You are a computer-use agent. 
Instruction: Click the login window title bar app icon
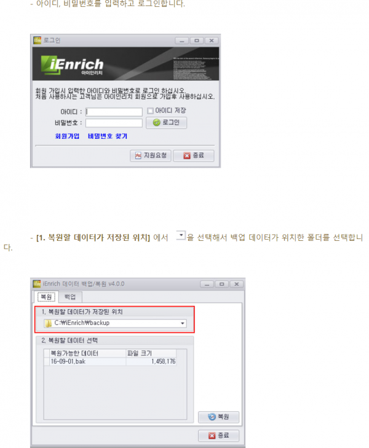pyautogui.click(x=37, y=41)
